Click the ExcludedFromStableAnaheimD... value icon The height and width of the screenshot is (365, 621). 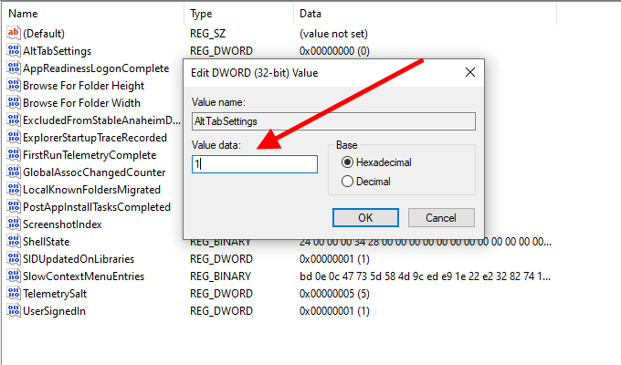[x=13, y=120]
